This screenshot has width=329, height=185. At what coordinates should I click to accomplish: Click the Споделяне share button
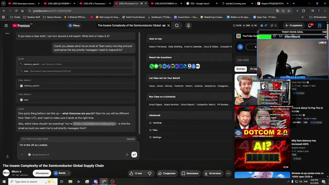[167, 173]
